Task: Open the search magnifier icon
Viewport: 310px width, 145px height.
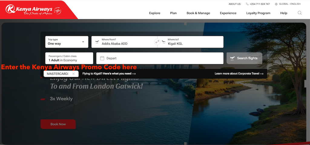Action: pyautogui.click(x=299, y=13)
